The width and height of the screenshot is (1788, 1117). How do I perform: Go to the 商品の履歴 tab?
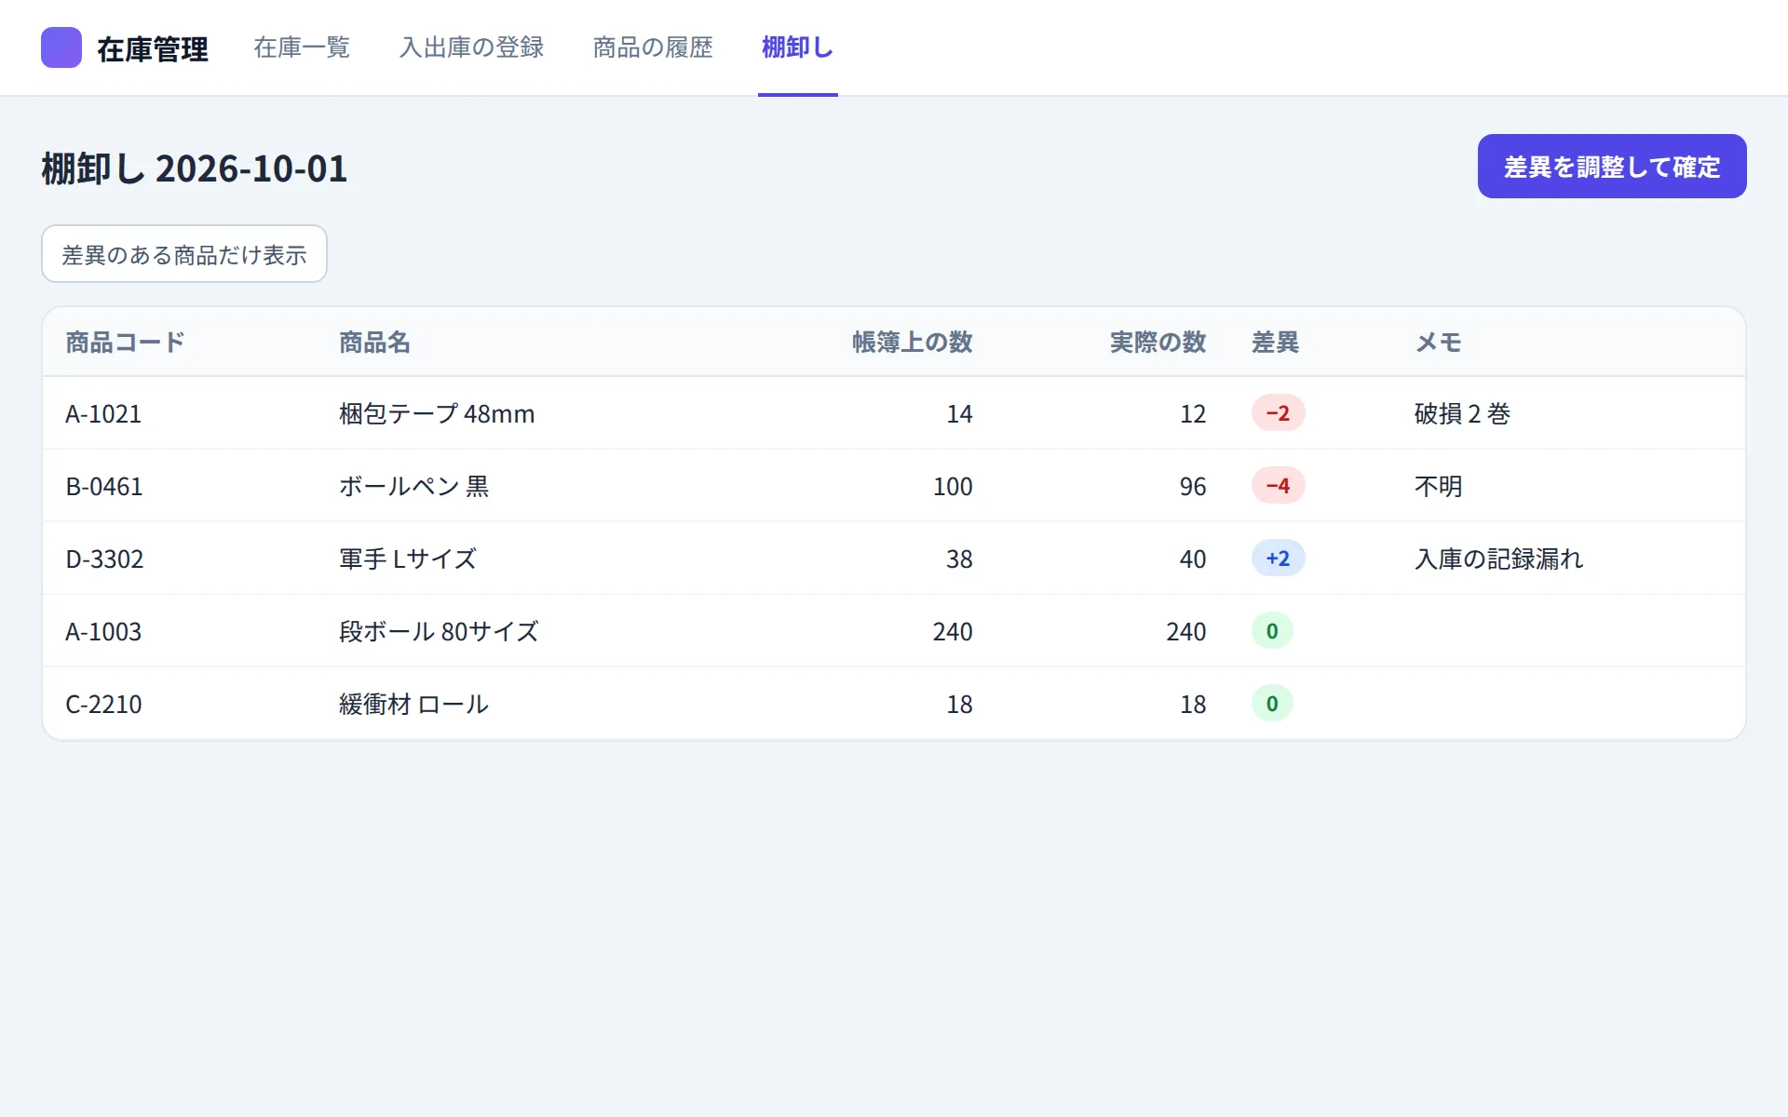coord(653,47)
